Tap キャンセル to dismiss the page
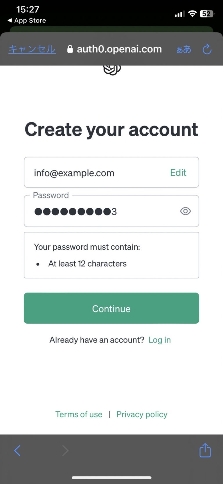The image size is (223, 484). point(32,49)
